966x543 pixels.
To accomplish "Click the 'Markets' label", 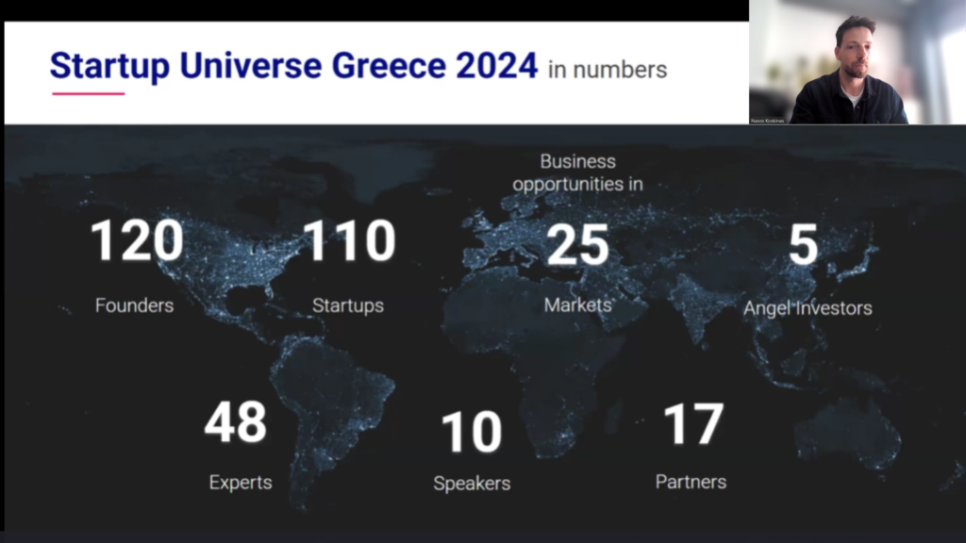I will pos(577,304).
